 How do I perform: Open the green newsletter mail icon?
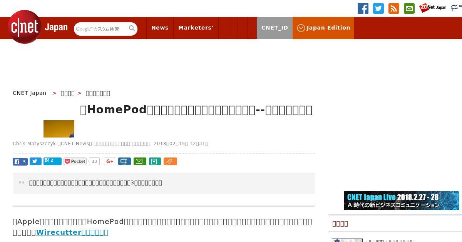coord(409,8)
